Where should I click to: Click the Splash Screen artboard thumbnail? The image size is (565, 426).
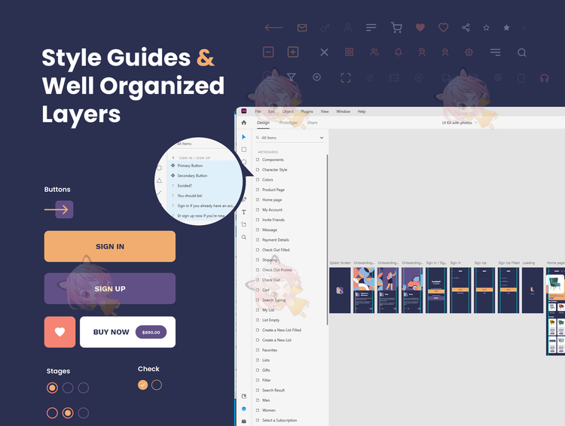(340, 291)
